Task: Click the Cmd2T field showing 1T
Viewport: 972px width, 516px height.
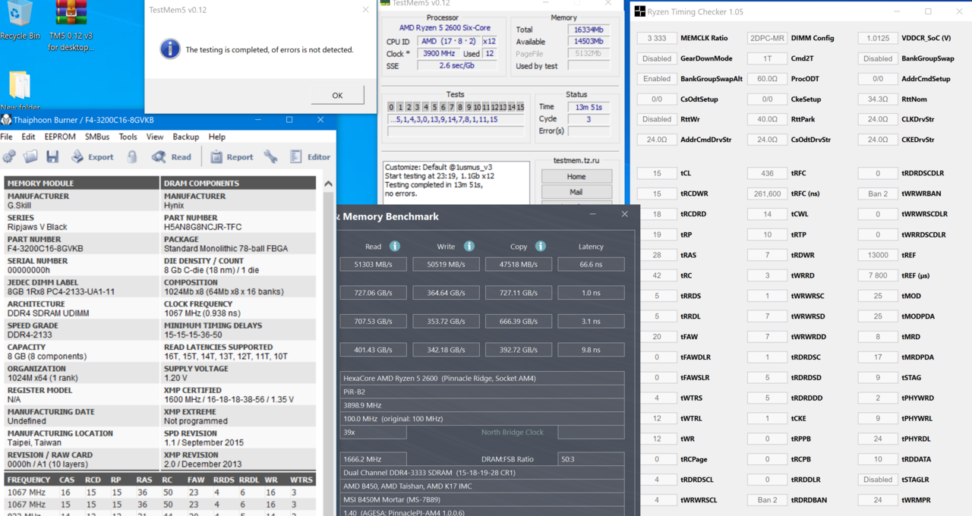Action: click(x=767, y=58)
